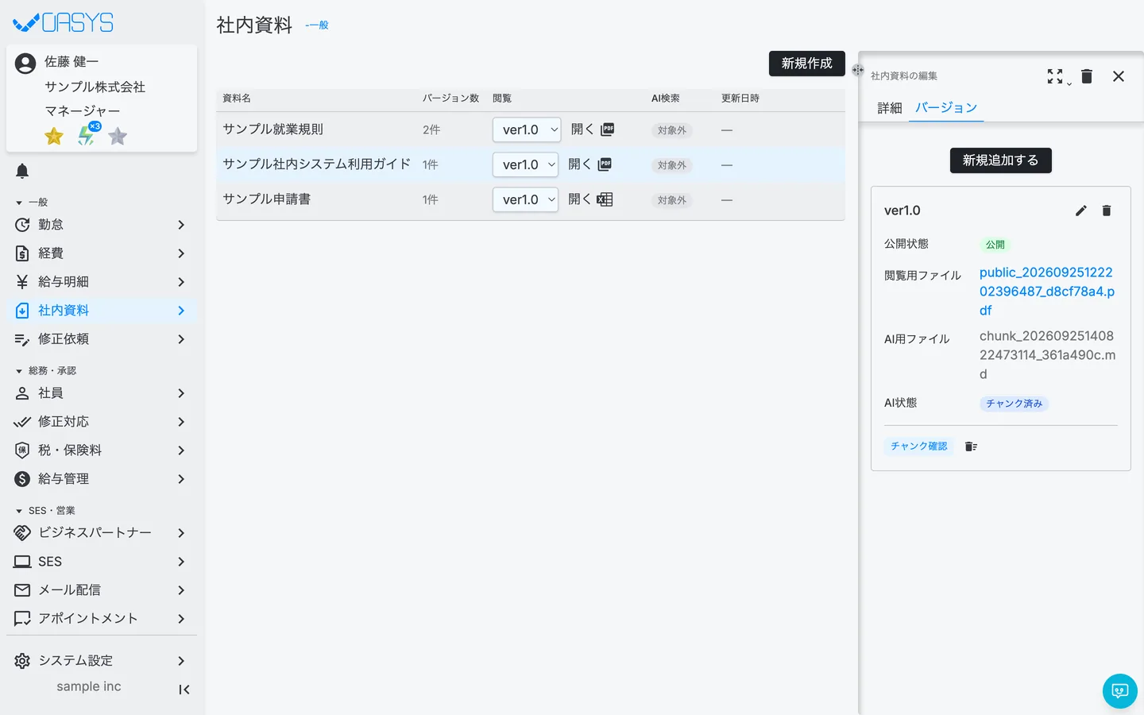
Task: Click the lightning badge with x3
Action: click(x=87, y=135)
